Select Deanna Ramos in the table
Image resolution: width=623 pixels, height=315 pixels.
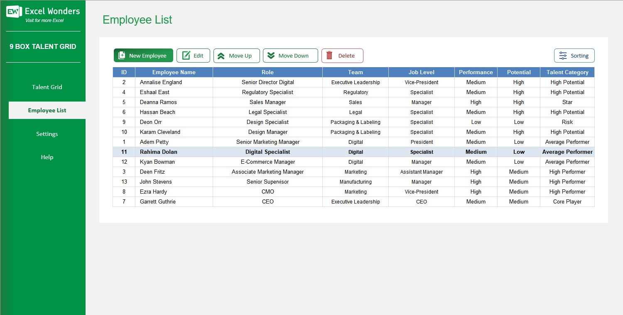158,102
